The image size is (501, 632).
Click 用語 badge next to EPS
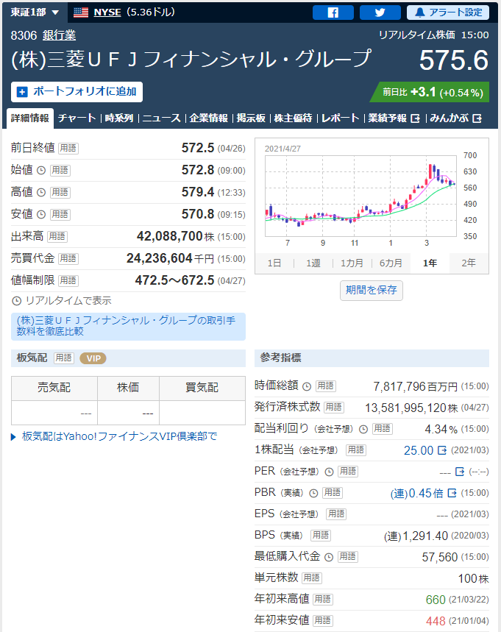[336, 514]
